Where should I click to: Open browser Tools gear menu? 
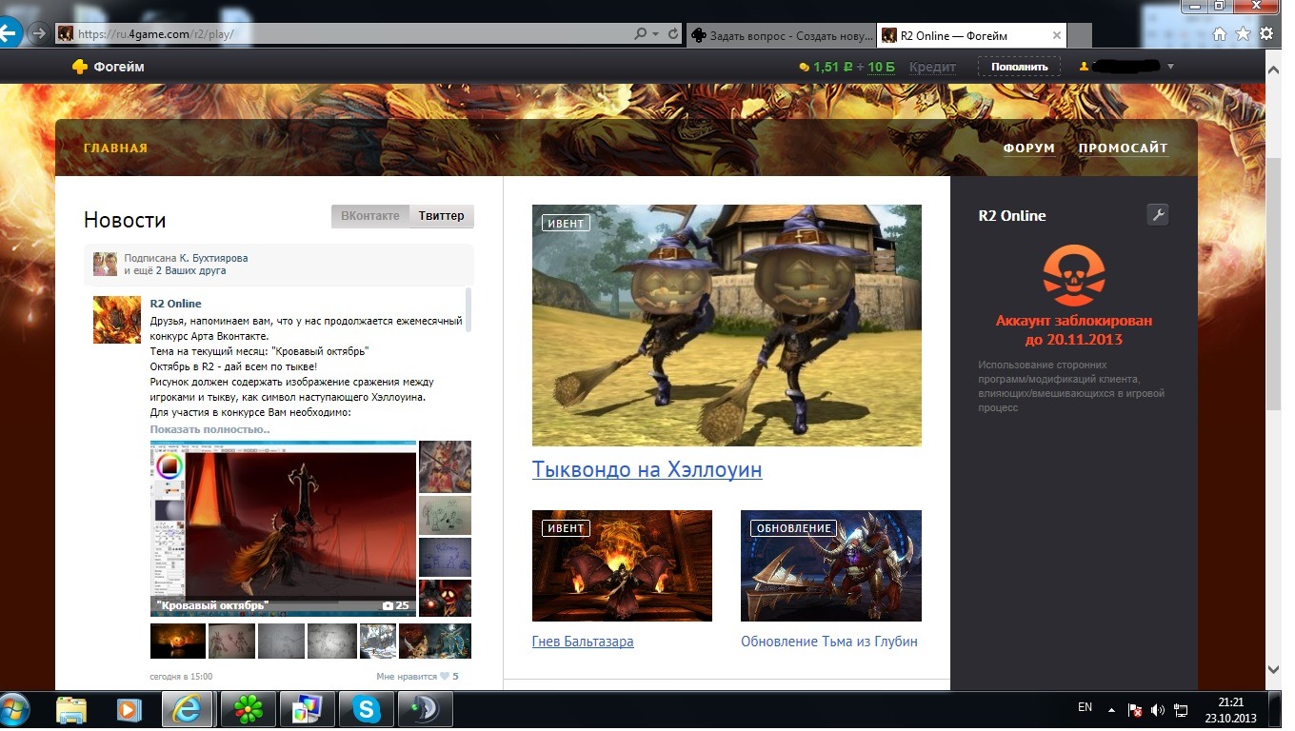[1266, 33]
